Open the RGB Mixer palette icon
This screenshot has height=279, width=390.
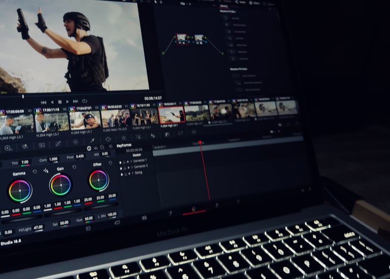pyautogui.click(x=25, y=147)
